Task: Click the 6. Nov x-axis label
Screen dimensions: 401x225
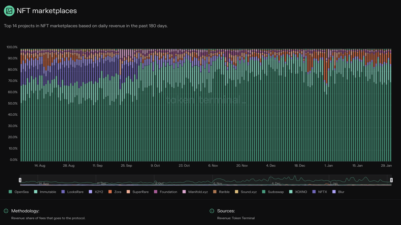Action: coord(213,165)
